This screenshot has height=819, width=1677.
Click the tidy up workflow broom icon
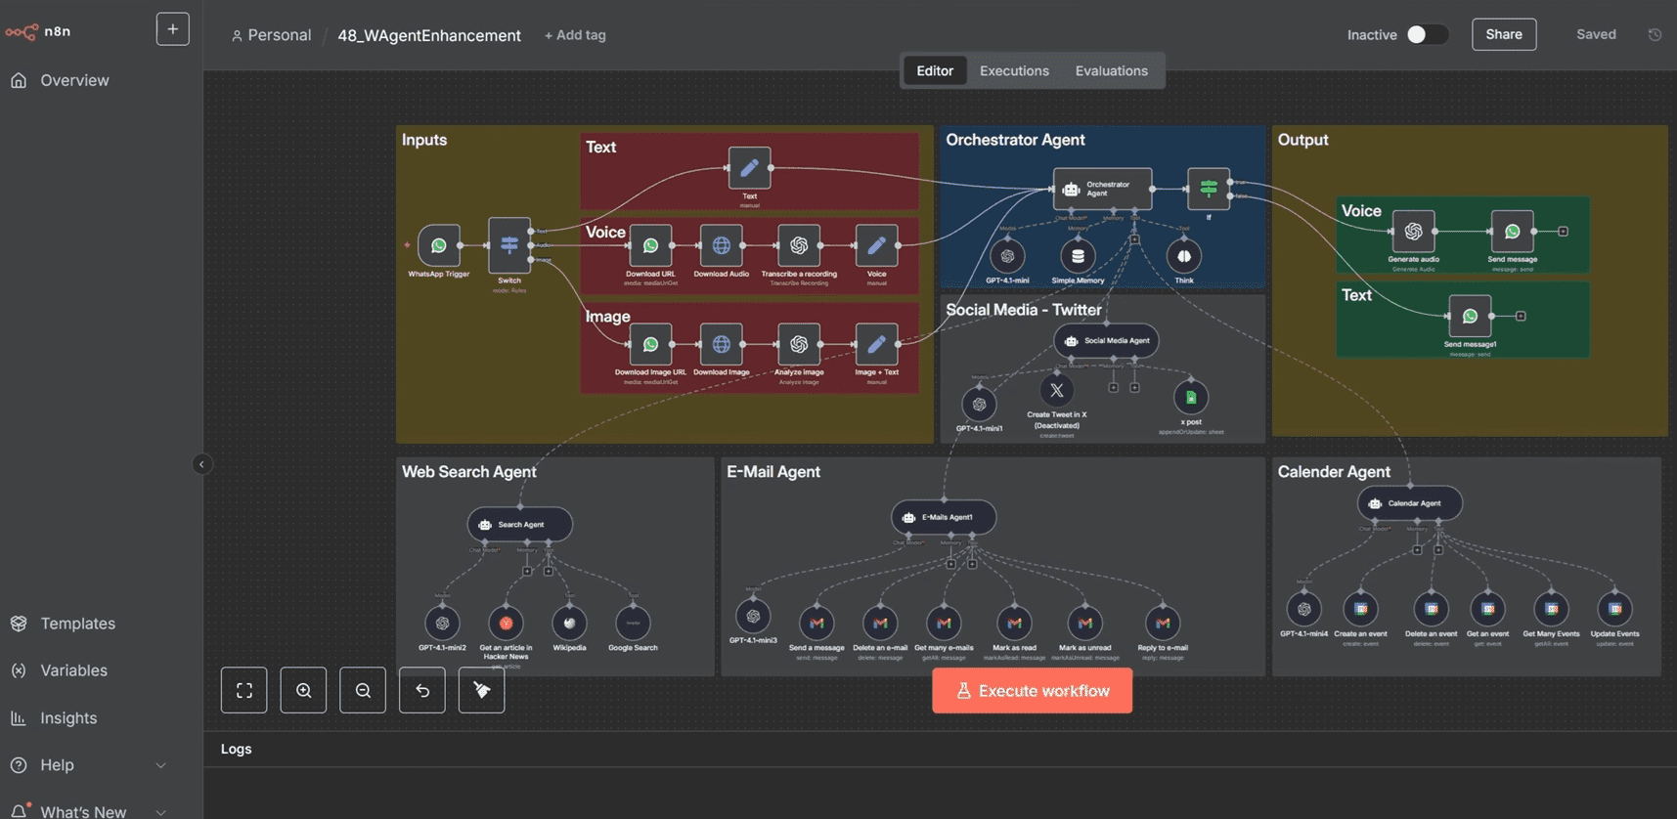[x=481, y=690]
